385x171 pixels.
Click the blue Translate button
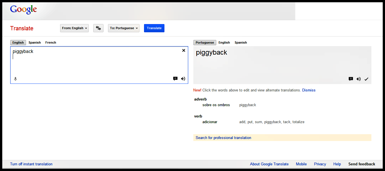tap(154, 28)
